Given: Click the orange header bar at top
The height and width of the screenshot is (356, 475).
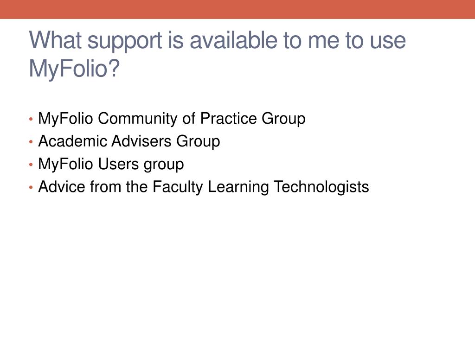Looking at the screenshot, I should coord(237,9).
